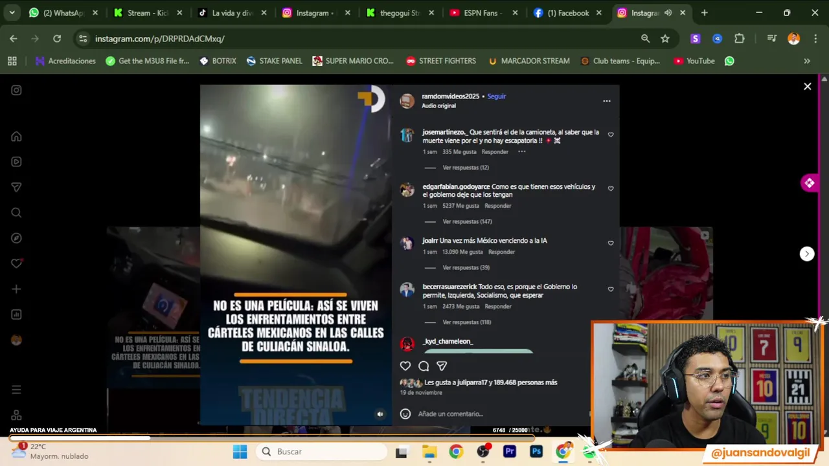Viewport: 829px width, 466px height.
Task: Open Premiere Pro from taskbar
Action: (x=510, y=452)
